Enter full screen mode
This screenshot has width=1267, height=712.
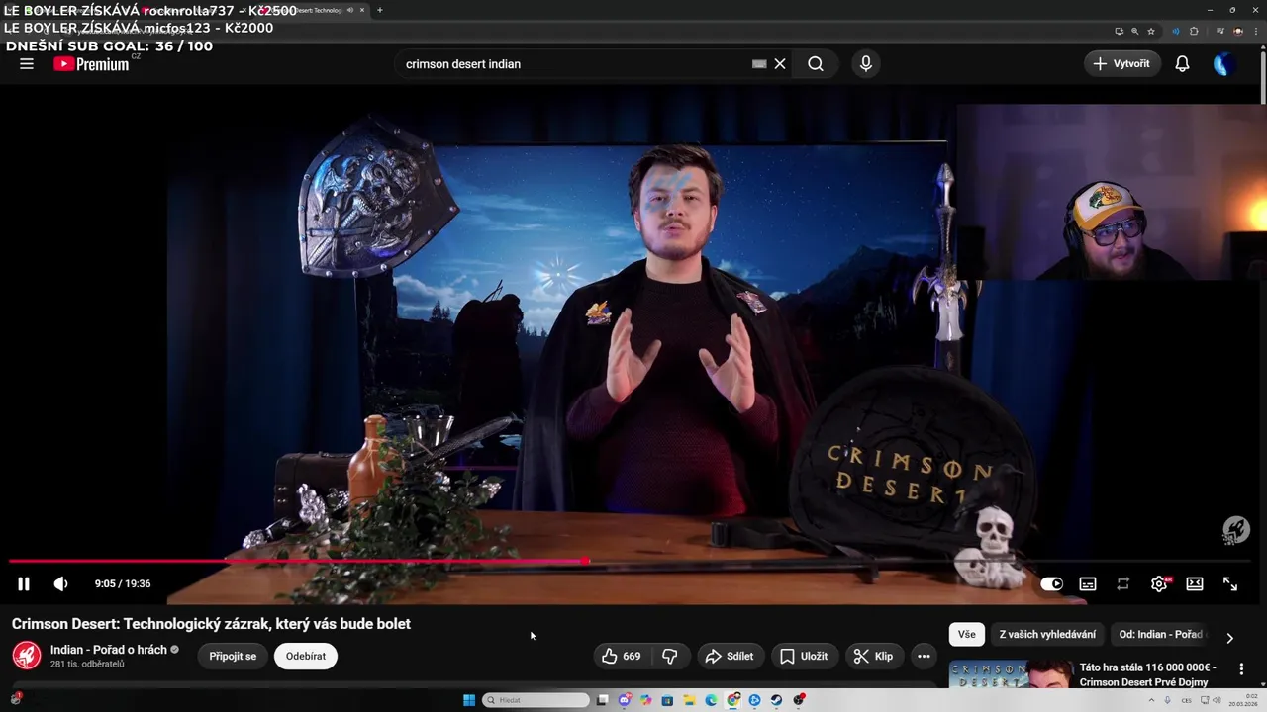tap(1230, 583)
